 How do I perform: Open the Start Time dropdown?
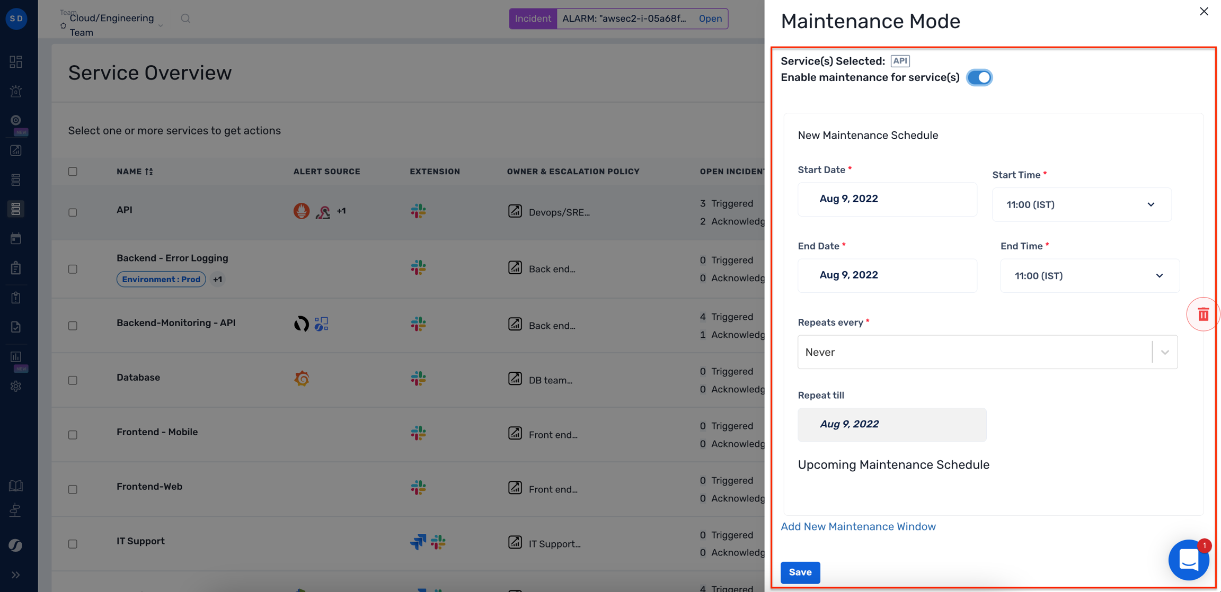point(1082,204)
